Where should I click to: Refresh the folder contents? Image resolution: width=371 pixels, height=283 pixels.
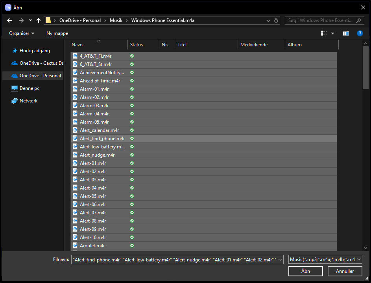pos(276,20)
